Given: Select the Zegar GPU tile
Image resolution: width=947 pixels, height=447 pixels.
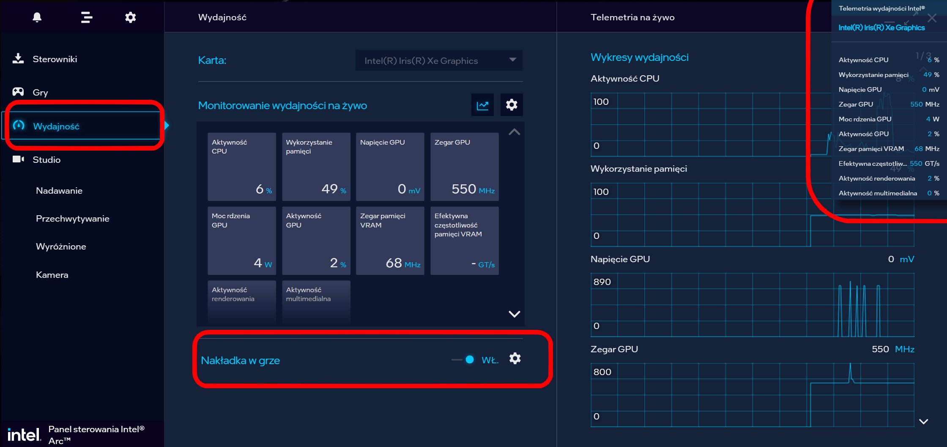Looking at the screenshot, I should (465, 167).
